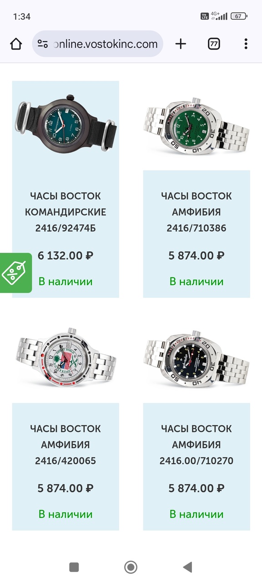This screenshot has width=262, height=583.
Task: Tap the 6 132.00 ₽ price
Action: click(x=65, y=256)
